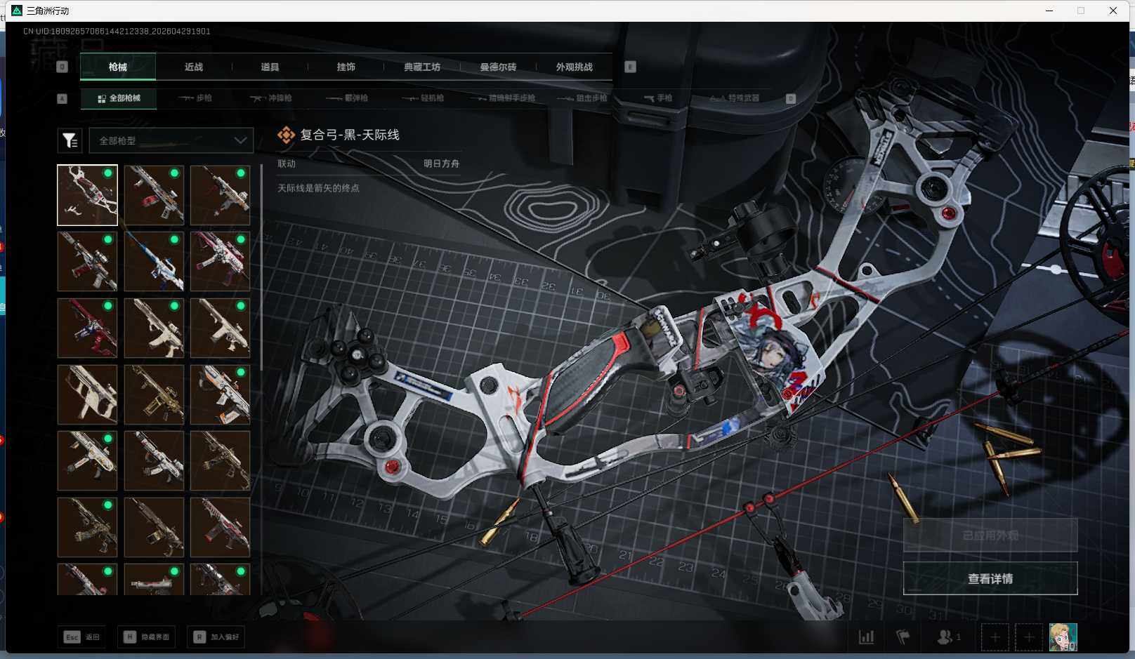Select the sixth row, first column skin thumbnail

point(87,527)
